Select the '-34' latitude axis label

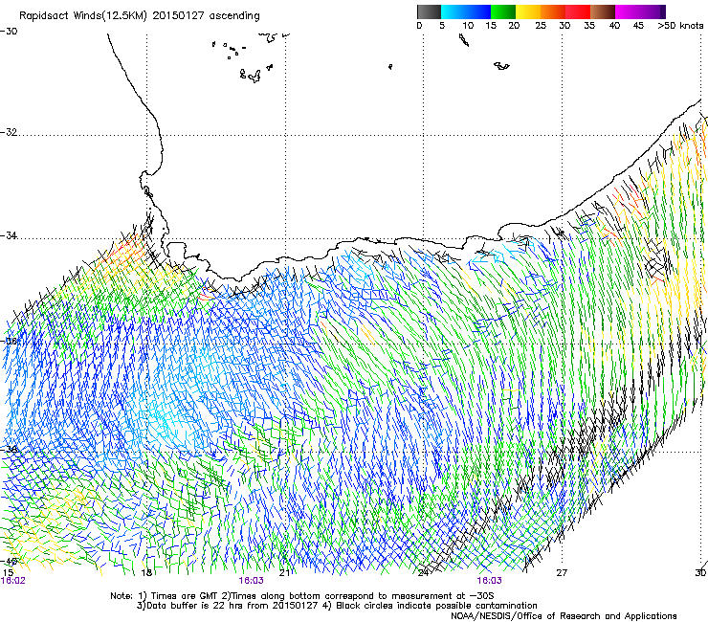(x=9, y=235)
